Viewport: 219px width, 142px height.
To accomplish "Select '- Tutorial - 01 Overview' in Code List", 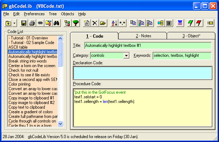I will tap(33, 38).
